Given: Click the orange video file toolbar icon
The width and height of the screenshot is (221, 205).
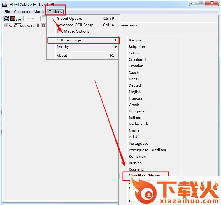Looking at the screenshot, I should pyautogui.click(x=13, y=19).
